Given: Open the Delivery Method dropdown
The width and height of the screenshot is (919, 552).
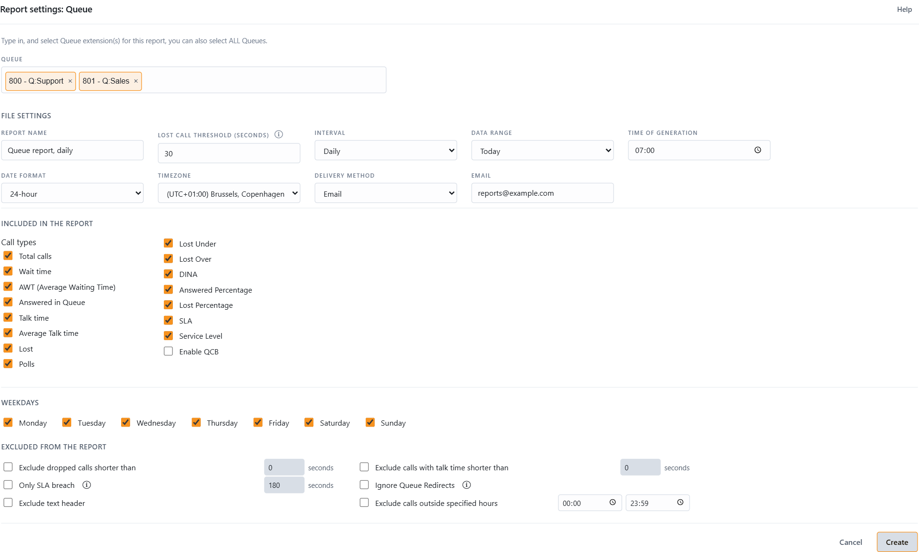Looking at the screenshot, I should [386, 193].
